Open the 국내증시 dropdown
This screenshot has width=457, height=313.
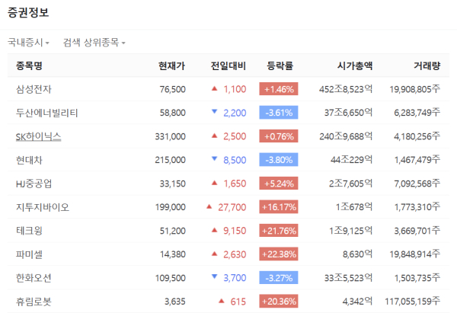[x=28, y=43]
